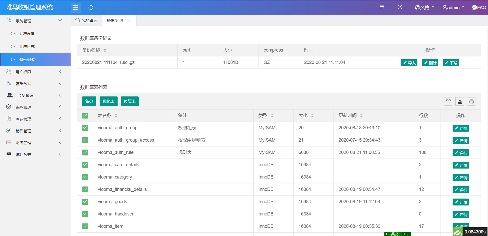
Task: Uncheck the viooma_auth_group_access row checkbox
Action: (85, 140)
